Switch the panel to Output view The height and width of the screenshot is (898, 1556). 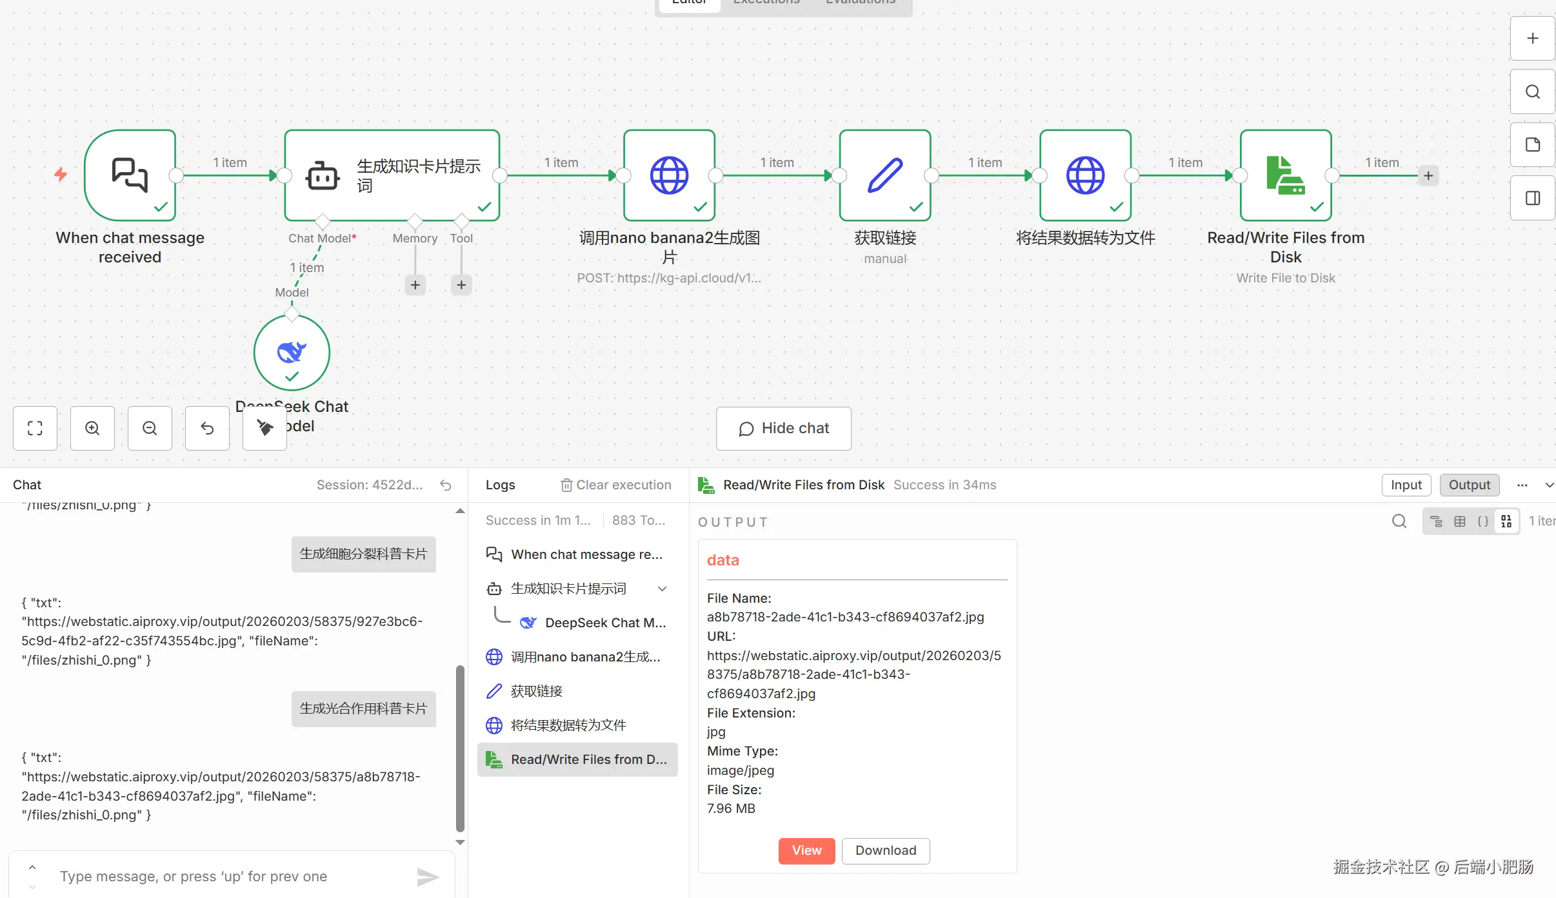[1469, 485]
